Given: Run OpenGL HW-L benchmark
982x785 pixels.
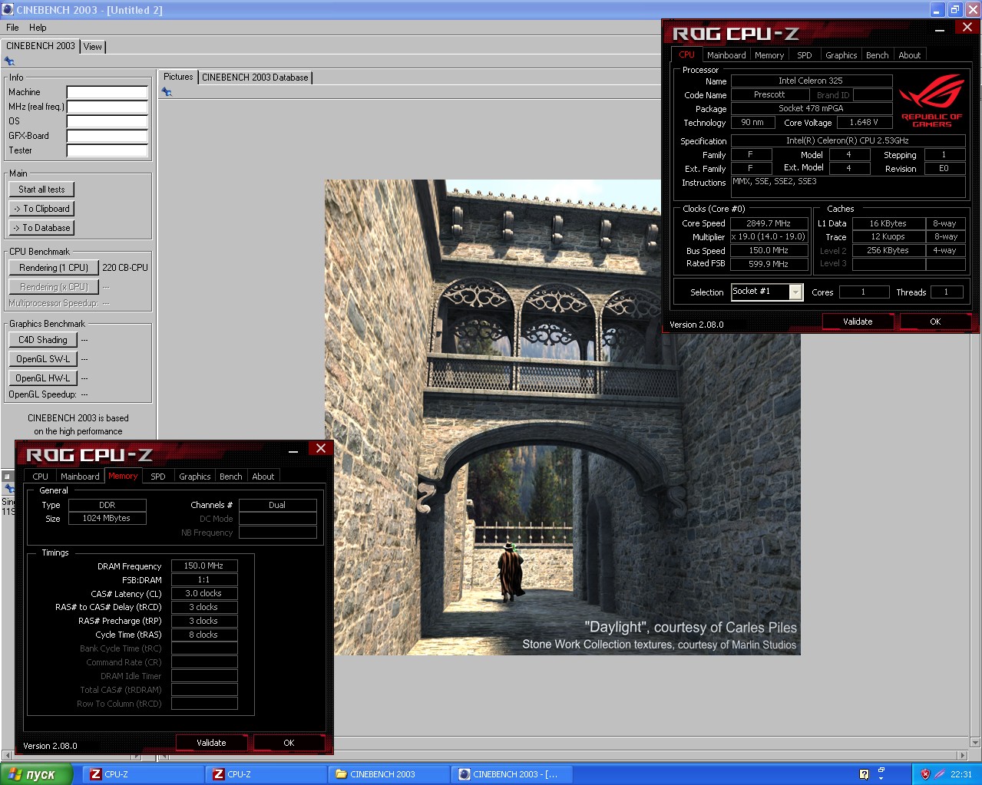Looking at the screenshot, I should (43, 378).
